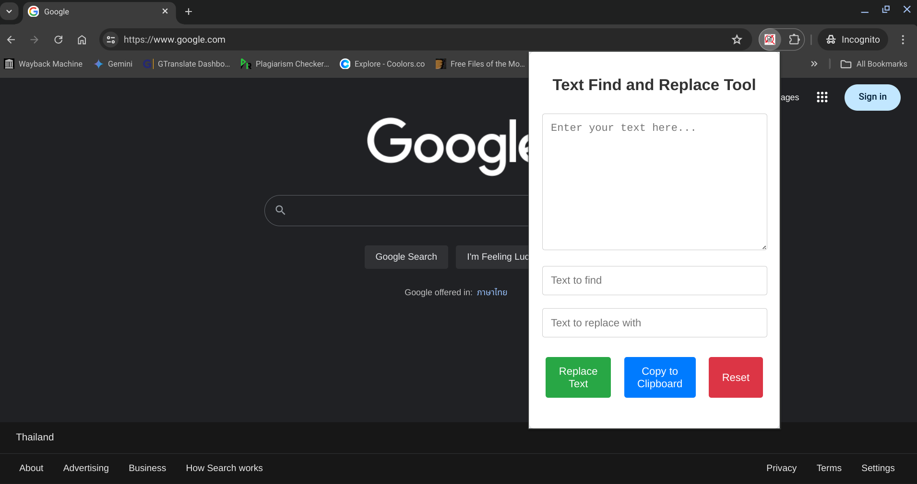This screenshot has width=917, height=484.
Task: Open the Privacy footer link
Action: (781, 468)
